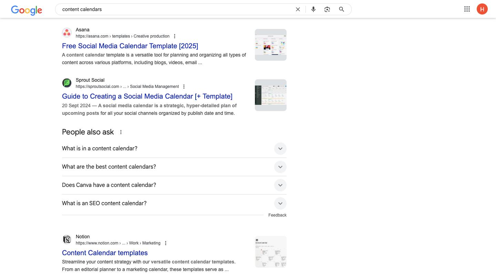Open the Google apps grid
The image size is (496, 280).
467,9
